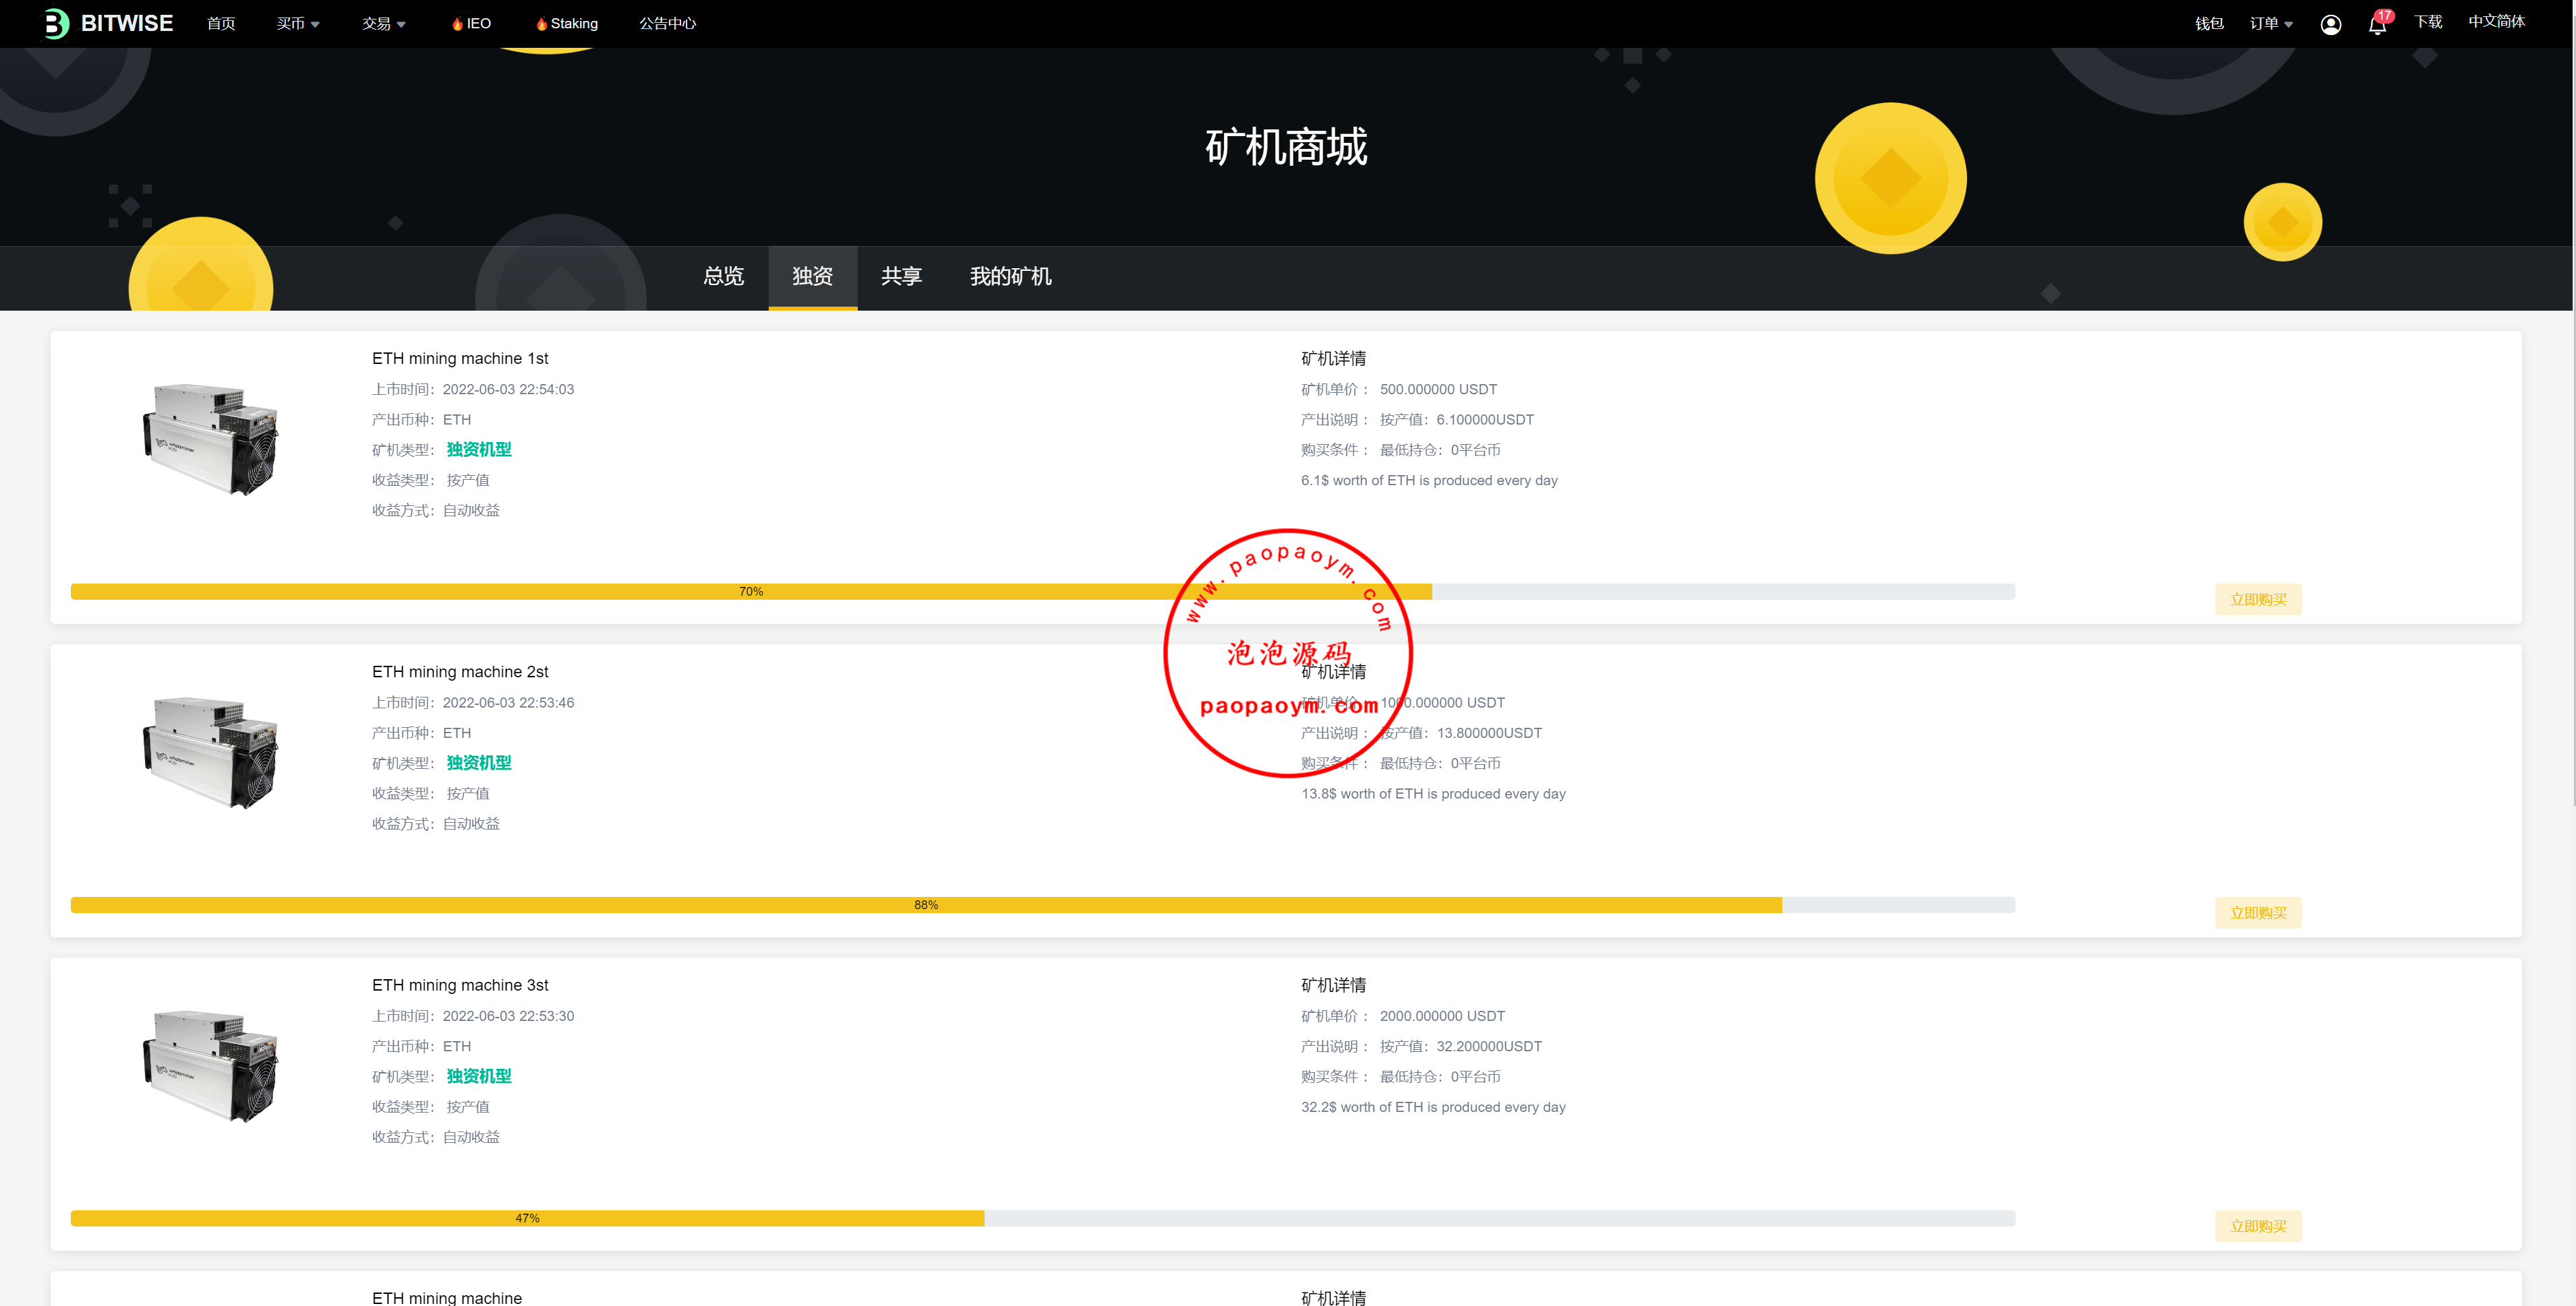Image resolution: width=2576 pixels, height=1306 pixels.
Task: Switch to the 共享 tab
Action: click(x=901, y=276)
